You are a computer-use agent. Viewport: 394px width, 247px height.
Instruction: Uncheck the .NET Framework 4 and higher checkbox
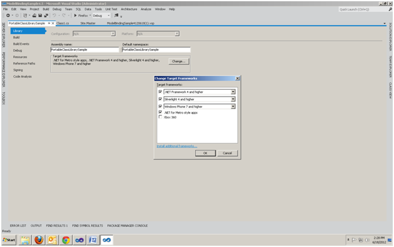click(x=161, y=92)
